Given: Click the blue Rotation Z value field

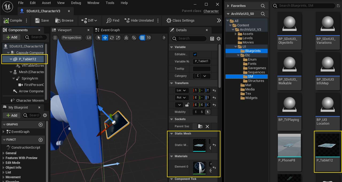Looking at the screenshot, I should (x=208, y=98).
